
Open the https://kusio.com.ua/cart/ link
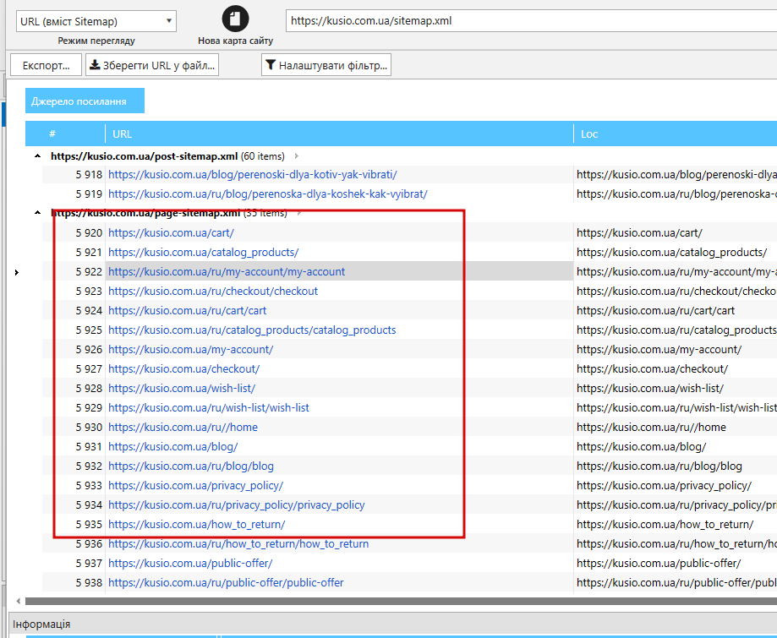[x=171, y=233]
